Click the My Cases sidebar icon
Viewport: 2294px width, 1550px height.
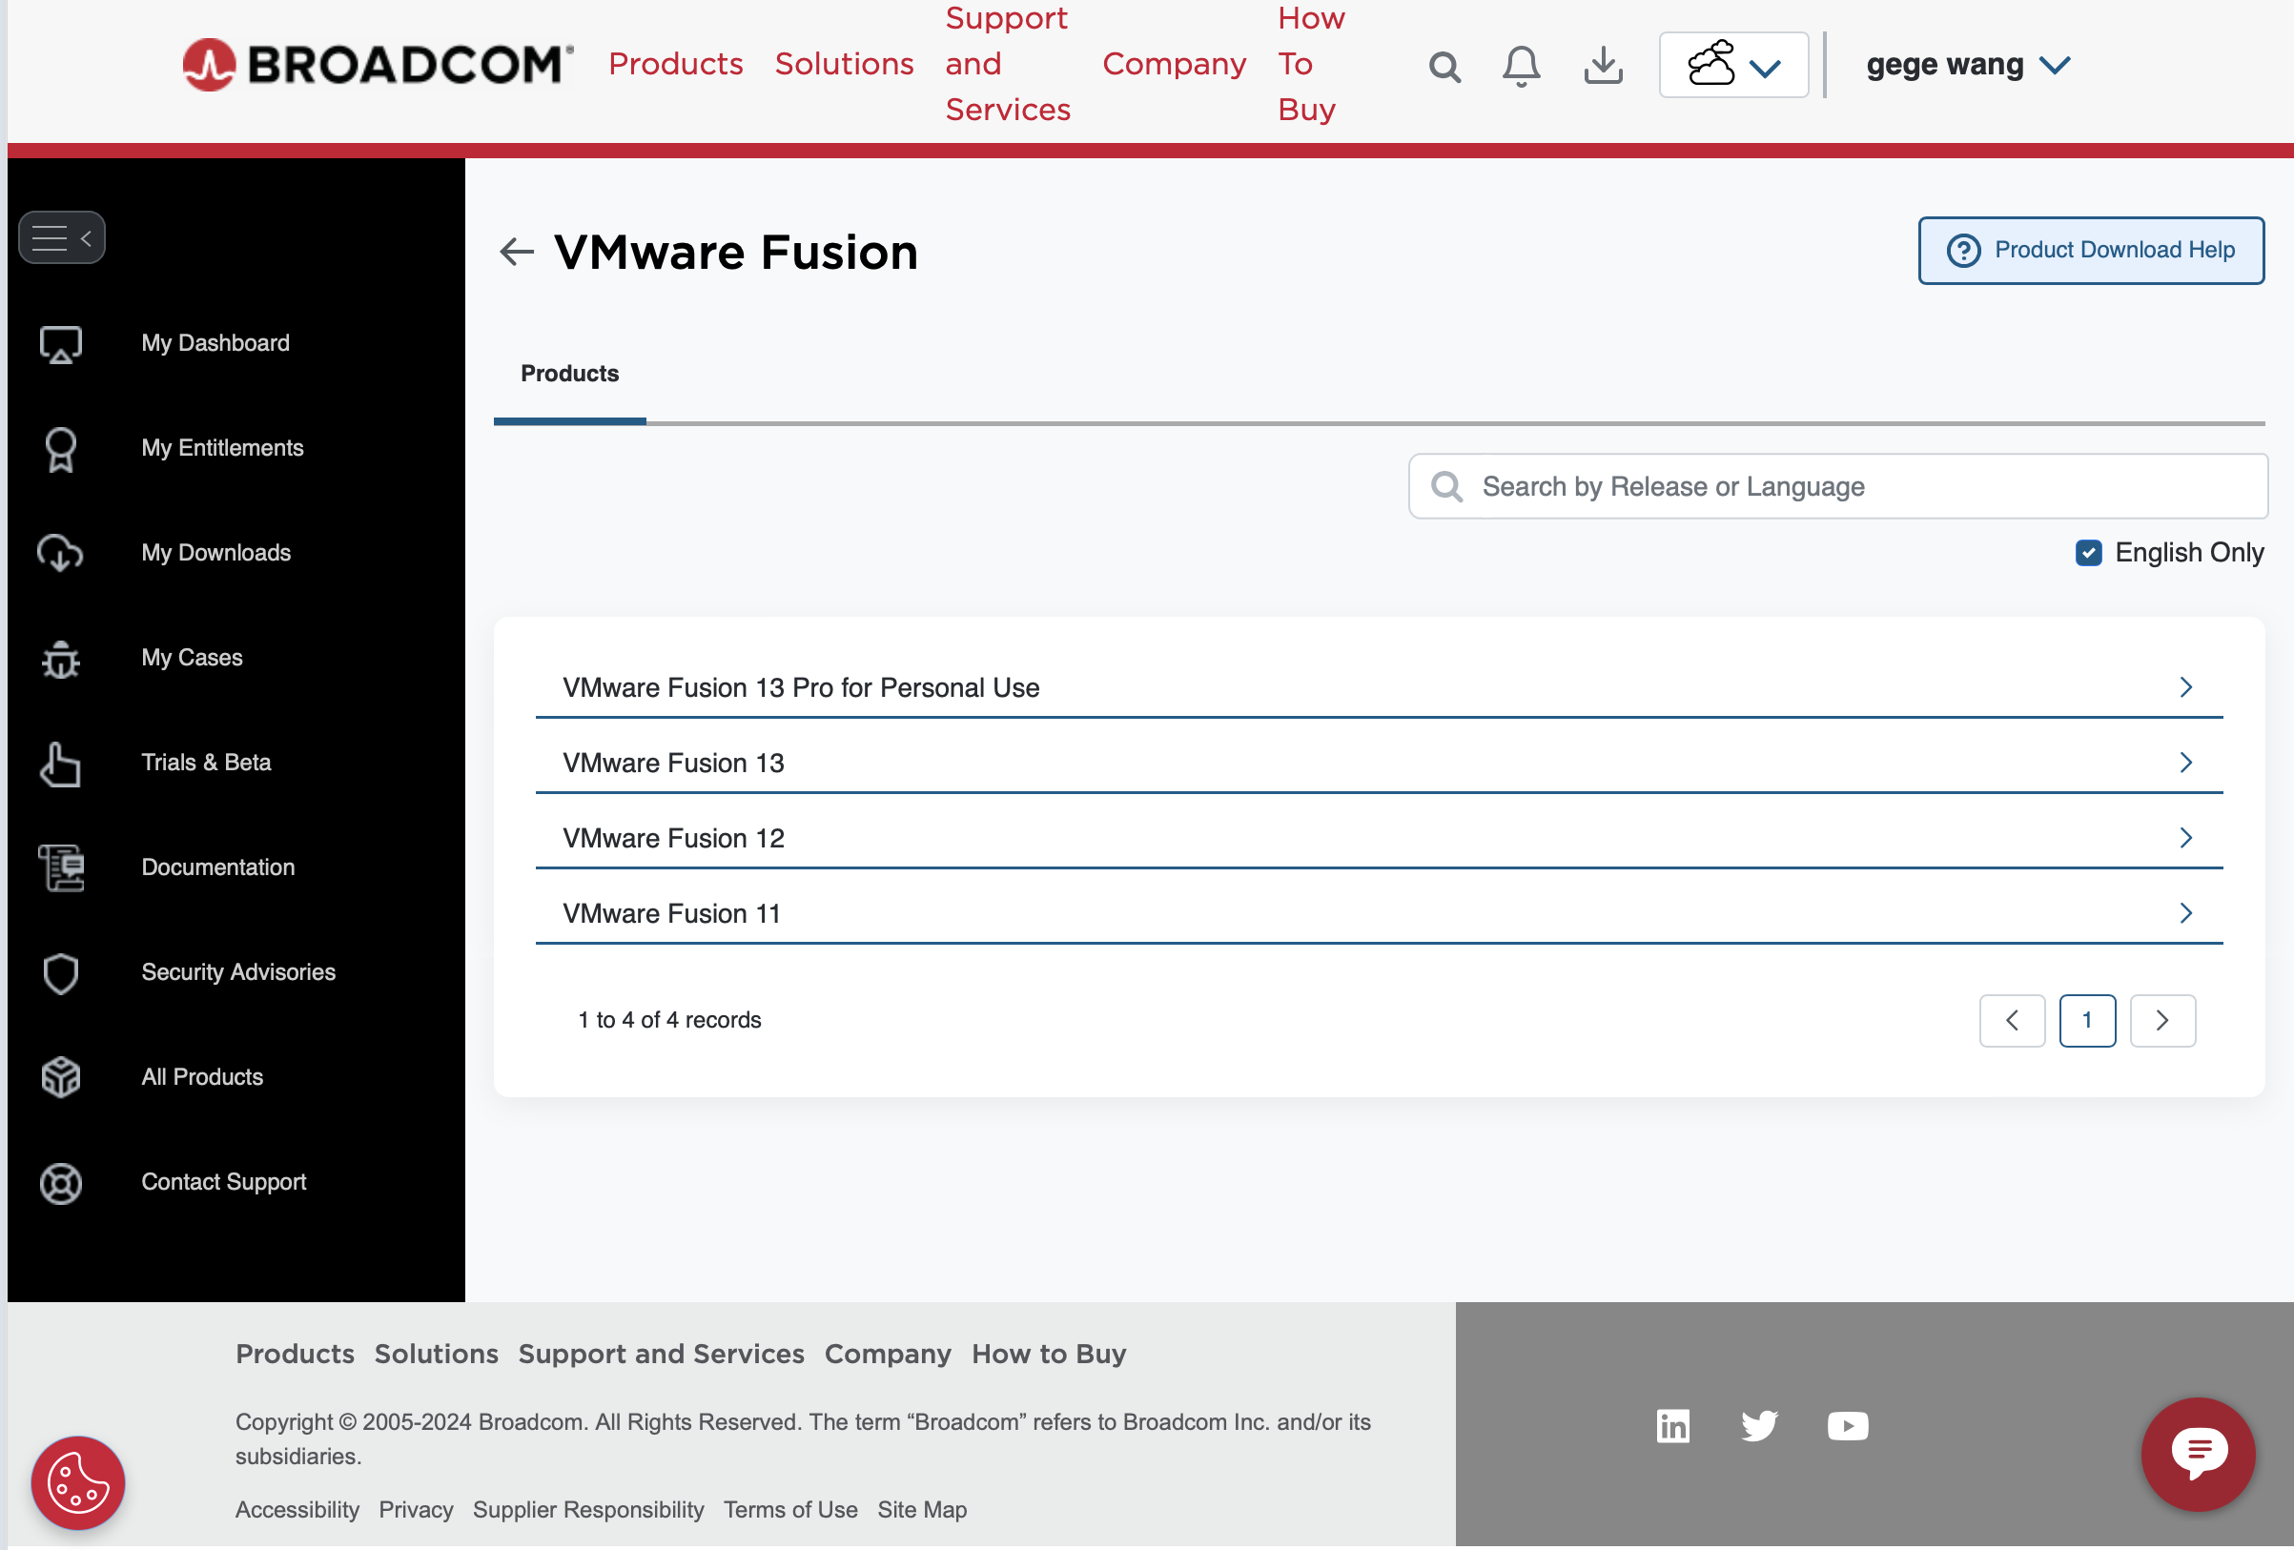[x=61, y=658]
